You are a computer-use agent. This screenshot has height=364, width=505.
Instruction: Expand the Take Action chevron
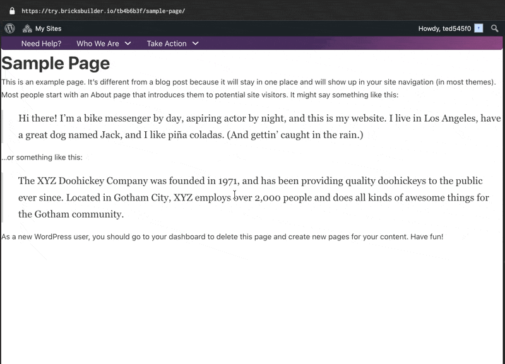[x=195, y=44]
